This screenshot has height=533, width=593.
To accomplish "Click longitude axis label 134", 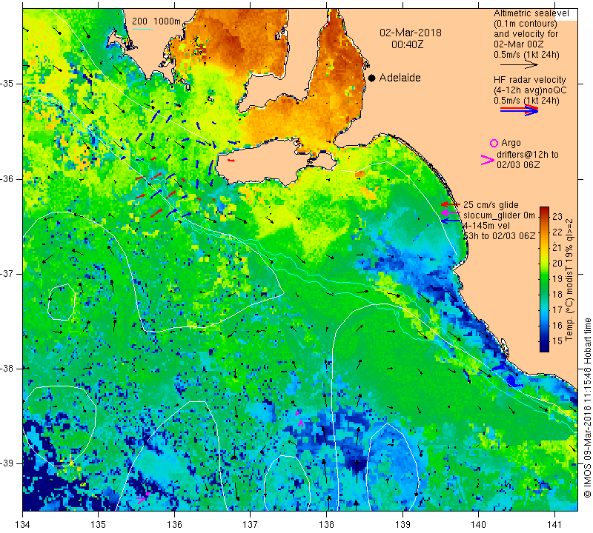I will click(x=23, y=525).
